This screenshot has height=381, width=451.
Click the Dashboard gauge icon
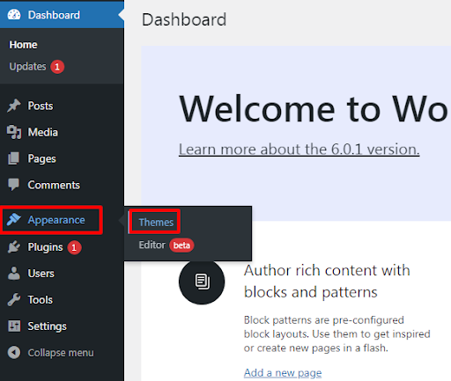pos(14,15)
